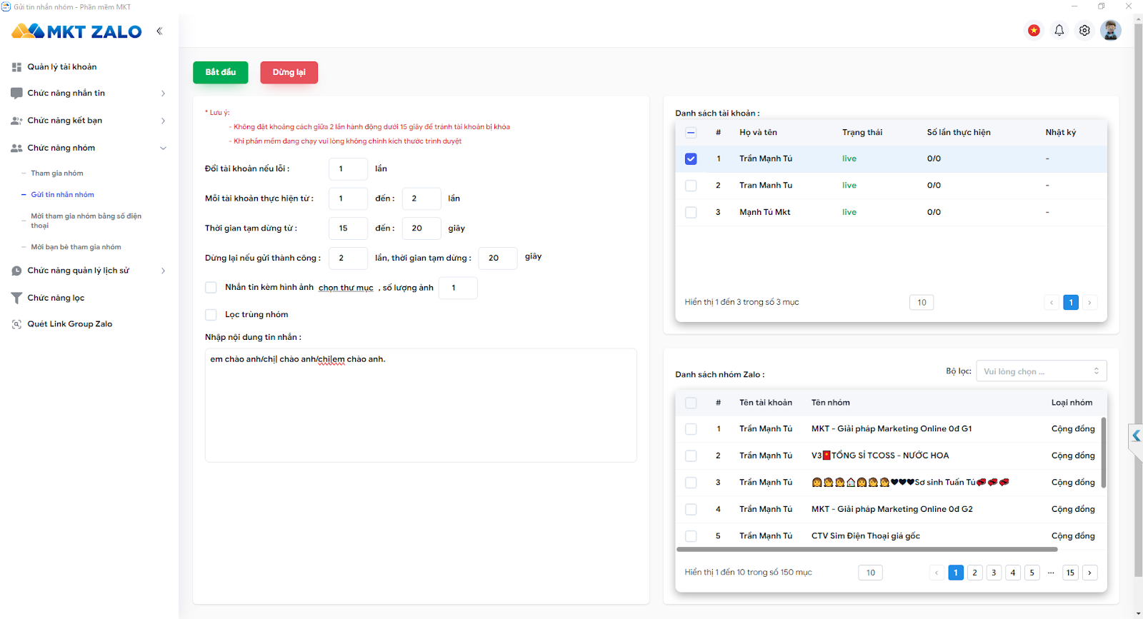
Task: Click the Quét Link Group Zalo scan icon
Action: (16, 324)
